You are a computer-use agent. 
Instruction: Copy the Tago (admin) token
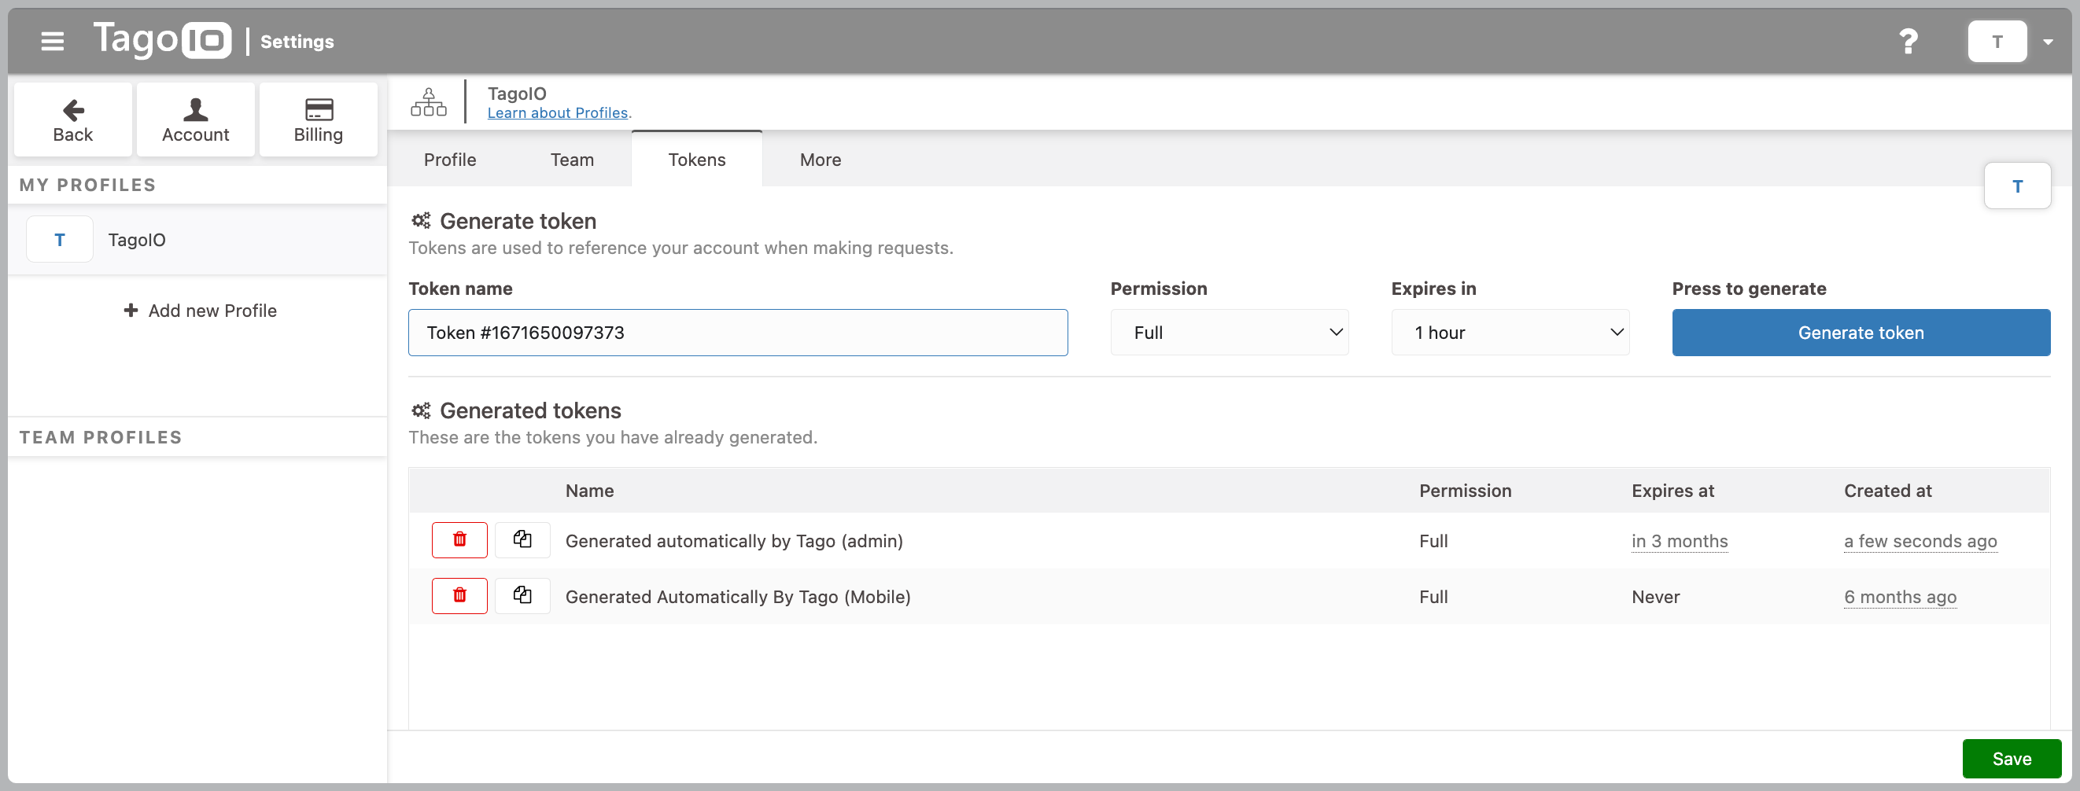pos(522,540)
